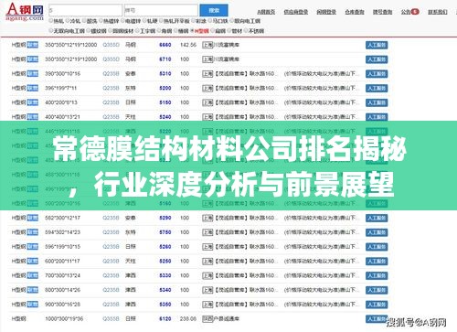457x332 pixels.
Task: Click the blue tag beside H型钢 in the 6710 row
Action: point(33,59)
